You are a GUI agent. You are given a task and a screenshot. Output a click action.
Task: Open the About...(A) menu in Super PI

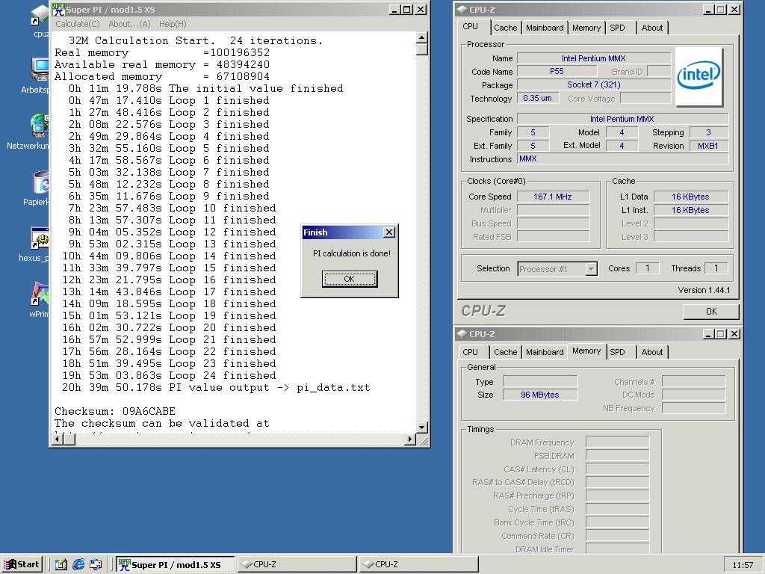coord(129,24)
